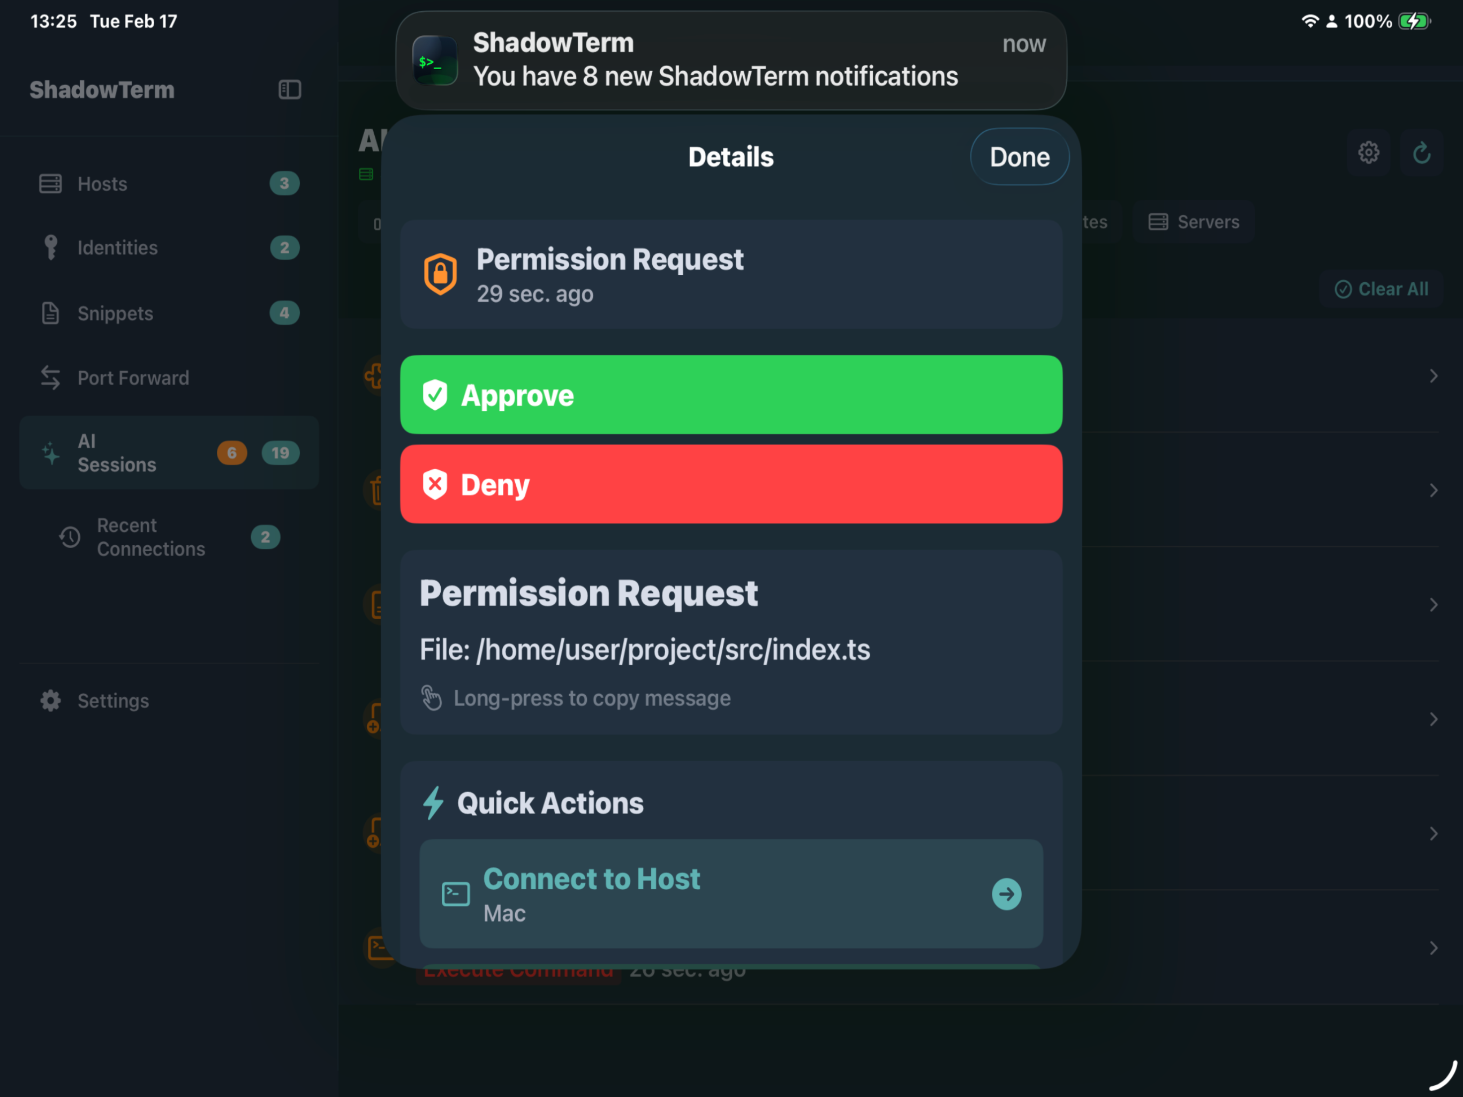Tap the refresh icon at top right
1463x1097 pixels.
pyautogui.click(x=1421, y=153)
